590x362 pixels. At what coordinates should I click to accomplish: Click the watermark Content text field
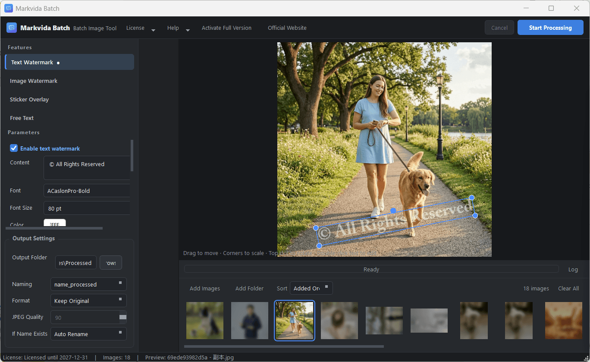[x=87, y=168]
